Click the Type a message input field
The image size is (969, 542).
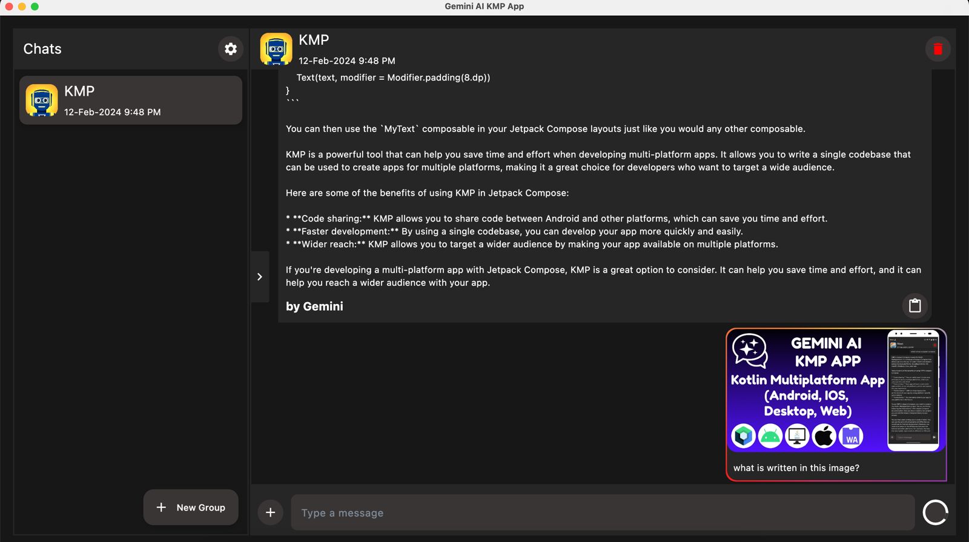tap(603, 513)
